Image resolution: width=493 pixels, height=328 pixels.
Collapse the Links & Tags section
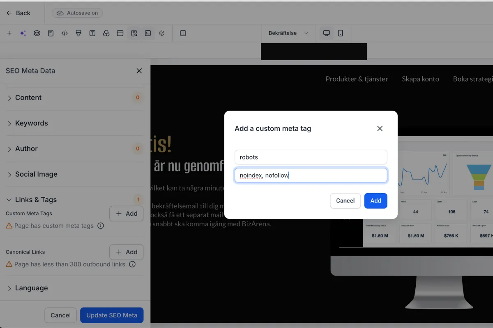(75, 200)
